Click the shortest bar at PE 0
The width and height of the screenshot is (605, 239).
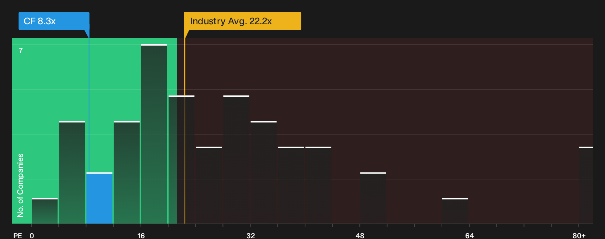45,211
